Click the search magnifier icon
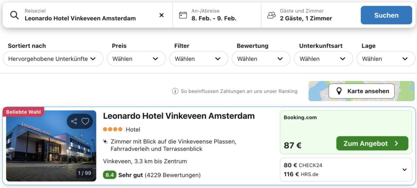The width and height of the screenshot is (417, 188). click(x=15, y=15)
